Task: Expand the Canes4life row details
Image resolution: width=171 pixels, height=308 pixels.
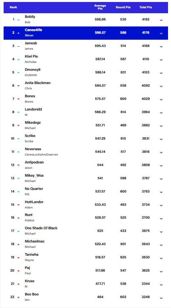Action: coord(161,33)
